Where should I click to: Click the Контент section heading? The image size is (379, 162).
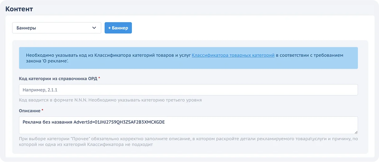pyautogui.click(x=19, y=9)
